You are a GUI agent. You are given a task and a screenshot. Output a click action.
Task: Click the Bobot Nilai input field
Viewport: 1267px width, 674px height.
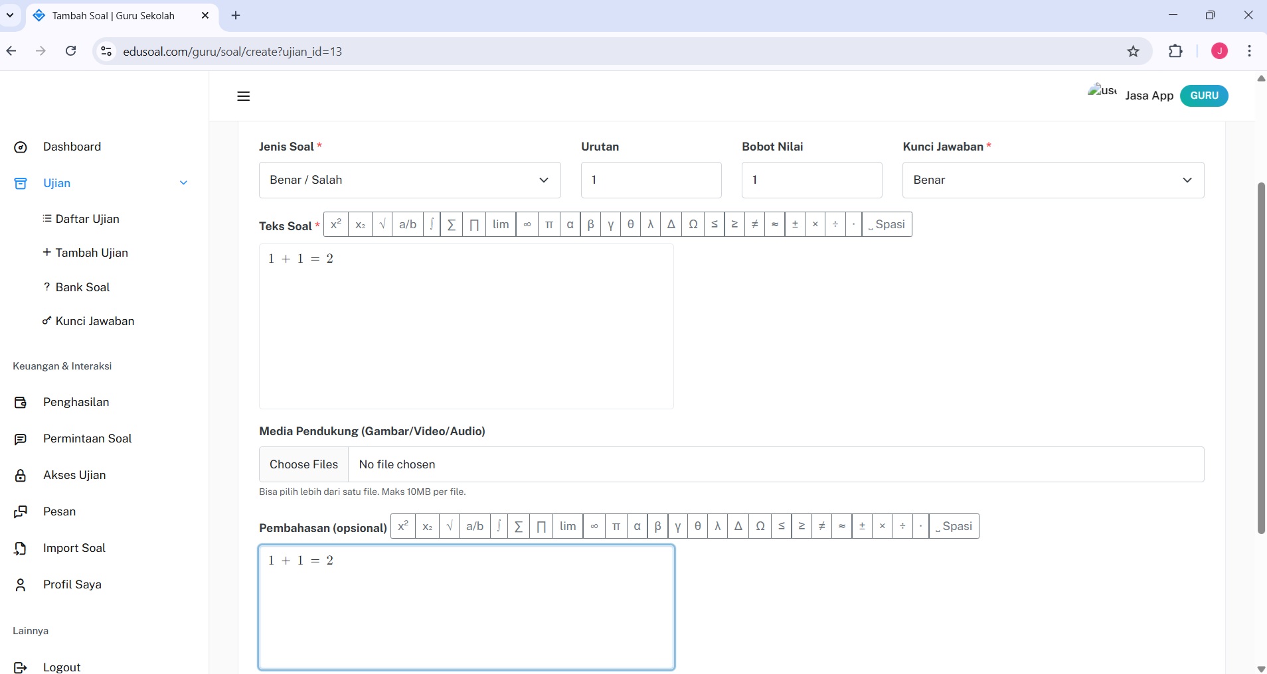click(x=811, y=180)
